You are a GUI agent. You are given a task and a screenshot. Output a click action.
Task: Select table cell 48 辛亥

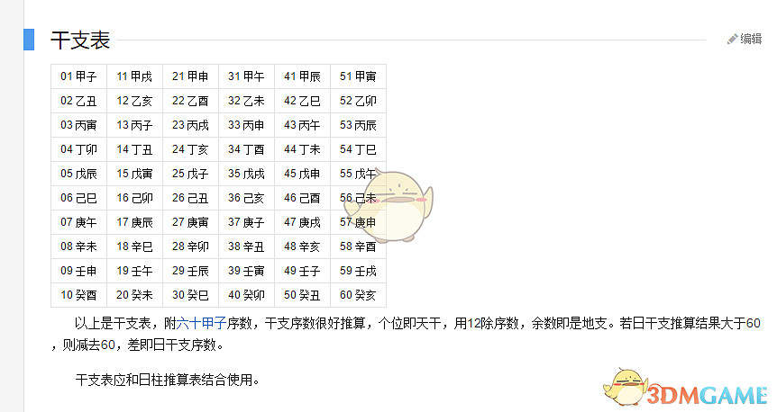point(302,246)
